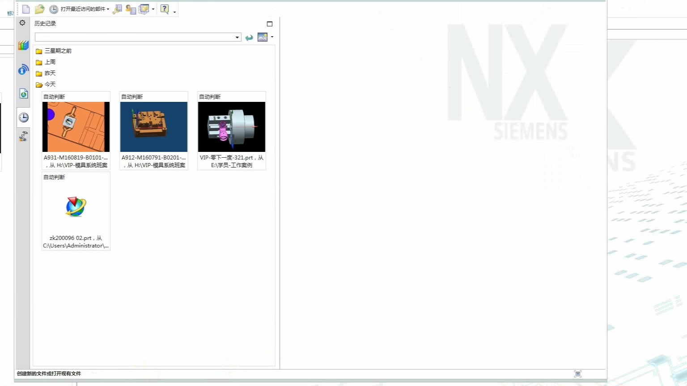The image size is (687, 386).
Task: Click status text 创建新的文件或打开现有文件
Action: [x=49, y=373]
